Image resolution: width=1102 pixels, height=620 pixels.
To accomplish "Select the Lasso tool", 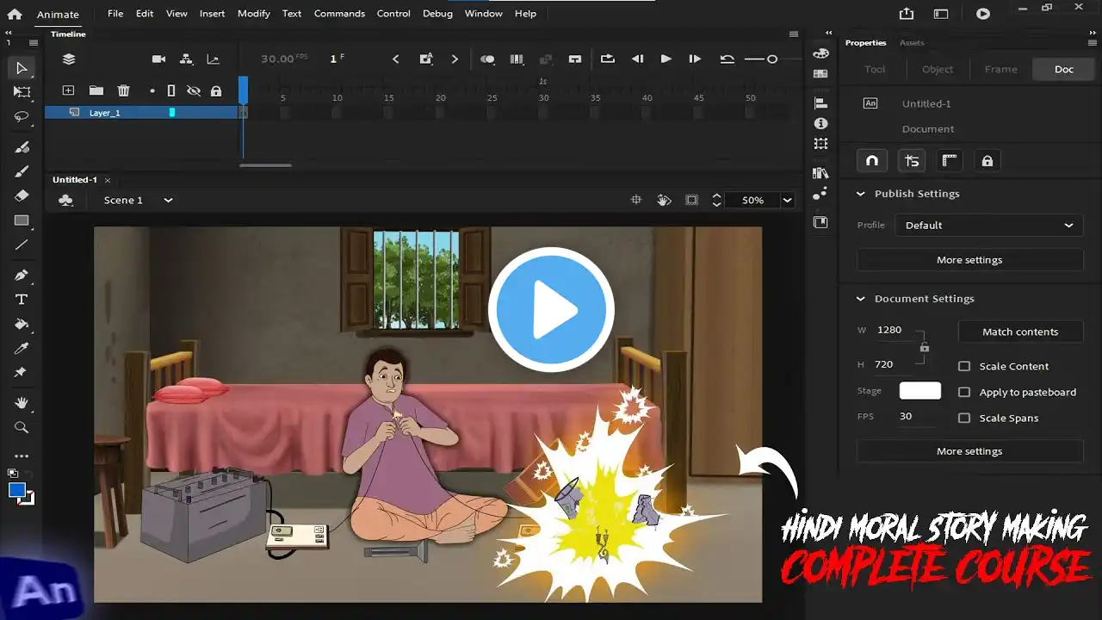I will [22, 116].
